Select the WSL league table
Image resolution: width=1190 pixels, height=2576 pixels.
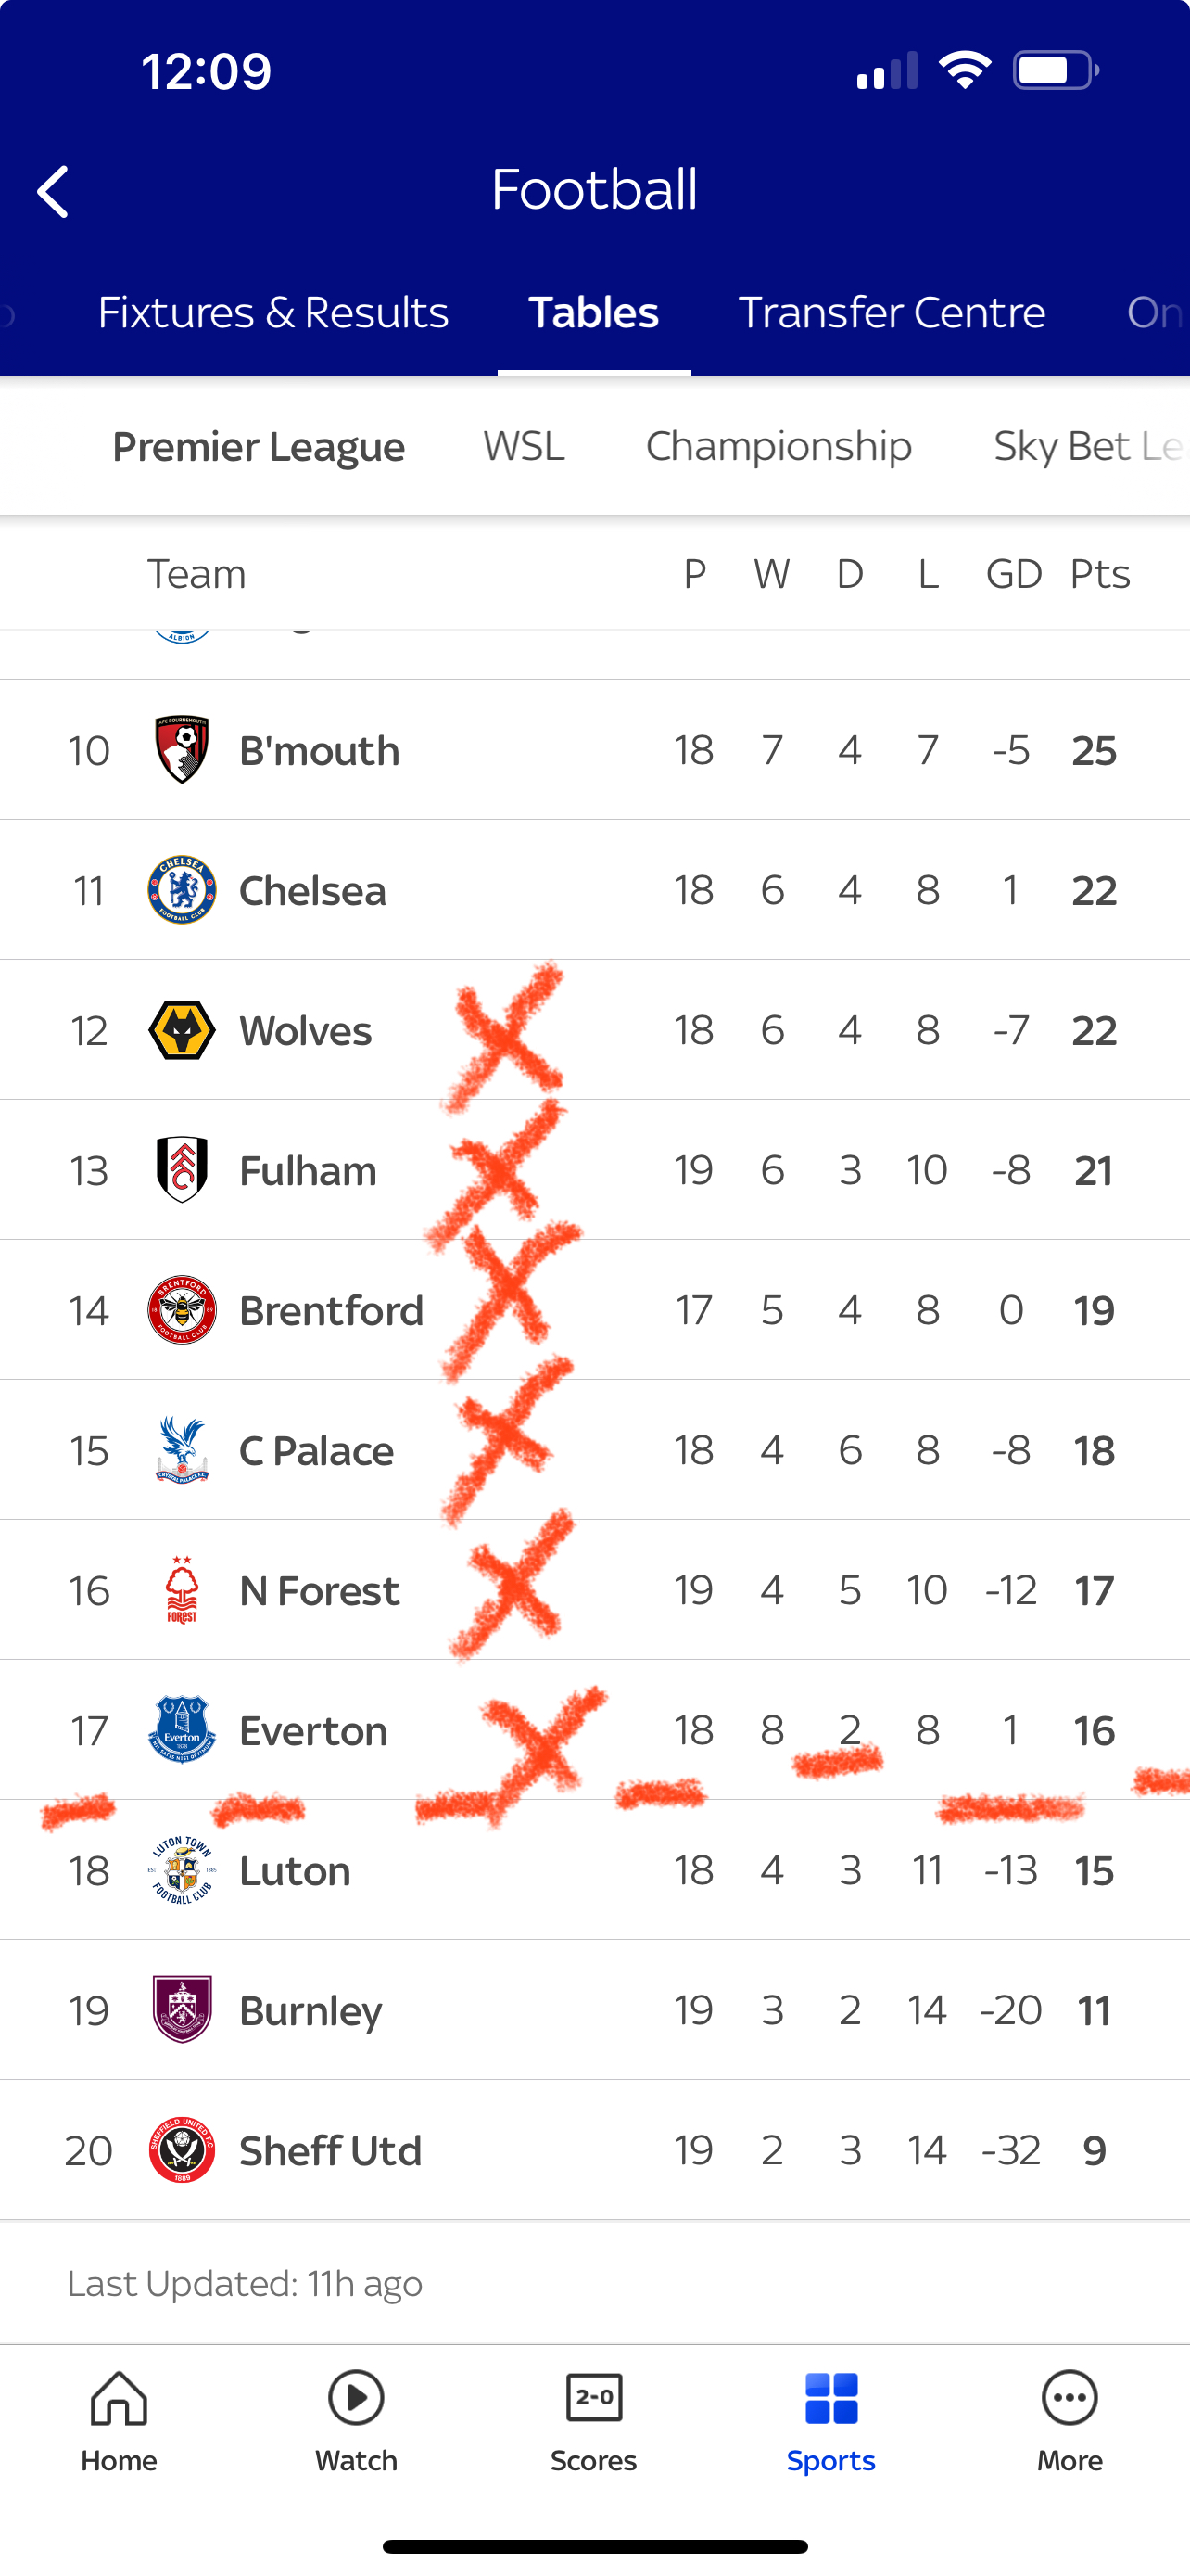[x=524, y=446]
